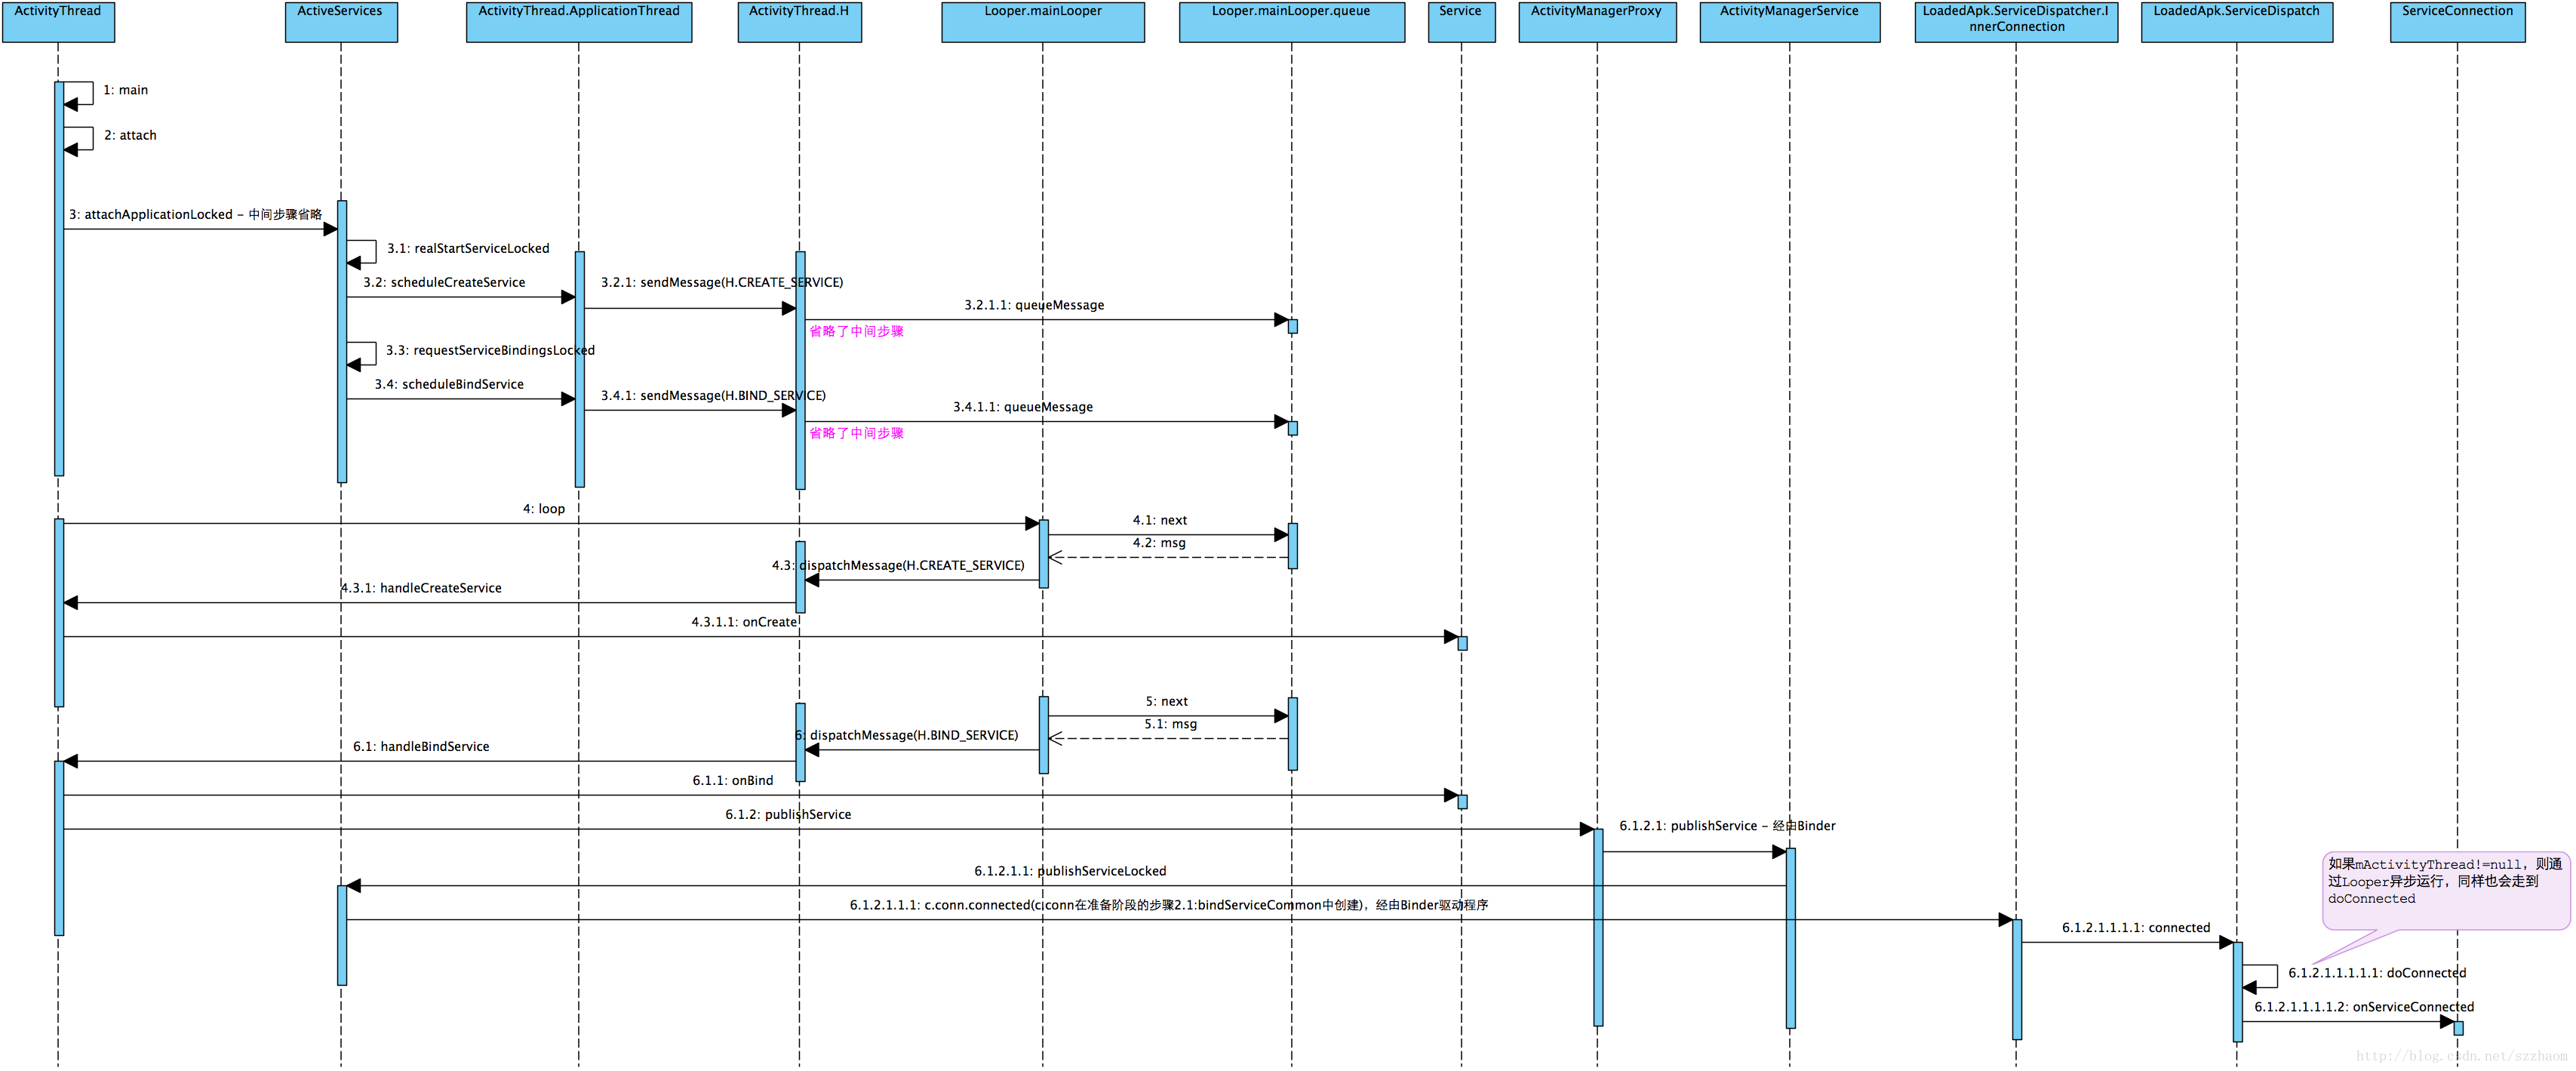Select the Looper.mainLooper.queue header box
The image size is (2576, 1071).
pos(1291,21)
